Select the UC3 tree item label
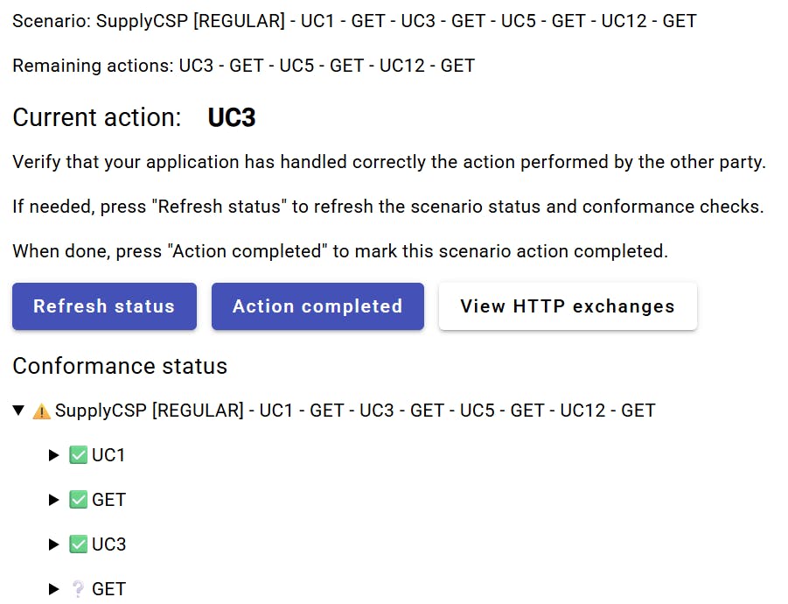 108,544
